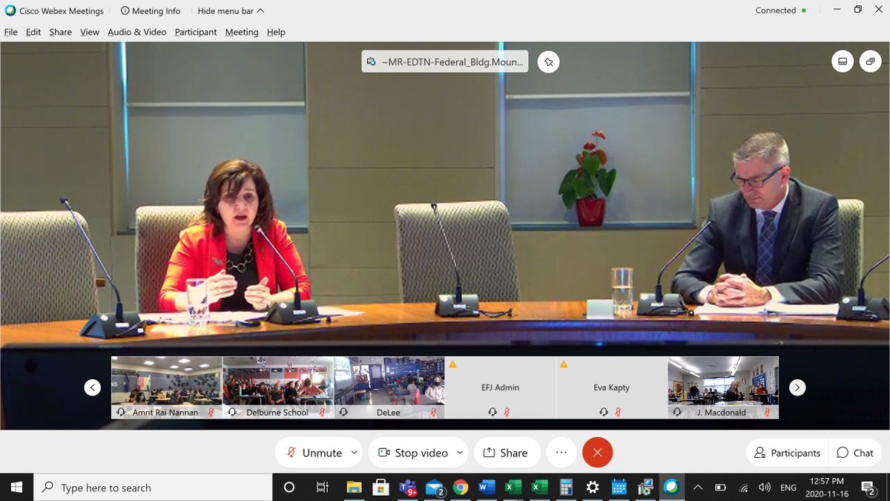The height and width of the screenshot is (501, 890).
Task: Stop video from the camera
Action: click(412, 453)
